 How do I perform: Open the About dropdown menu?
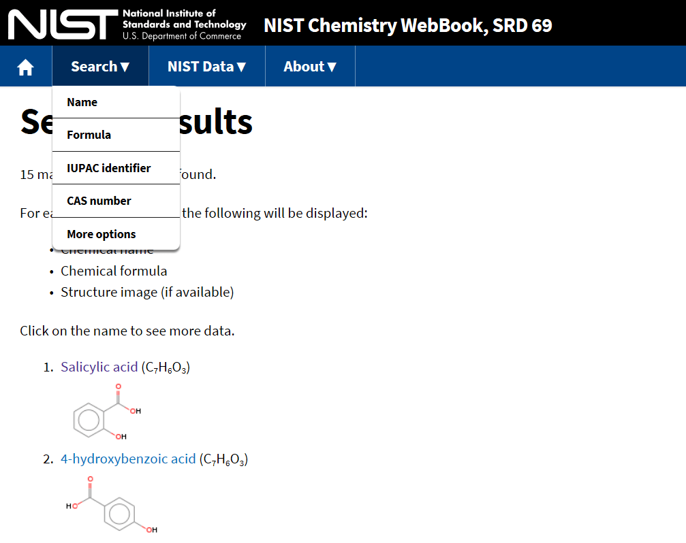(x=310, y=67)
